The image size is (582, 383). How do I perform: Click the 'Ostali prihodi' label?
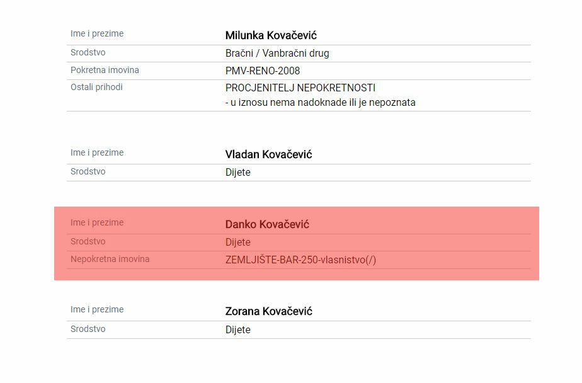coord(96,87)
